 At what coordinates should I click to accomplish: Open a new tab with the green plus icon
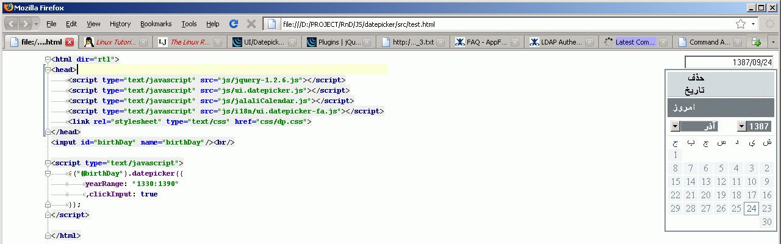click(757, 42)
